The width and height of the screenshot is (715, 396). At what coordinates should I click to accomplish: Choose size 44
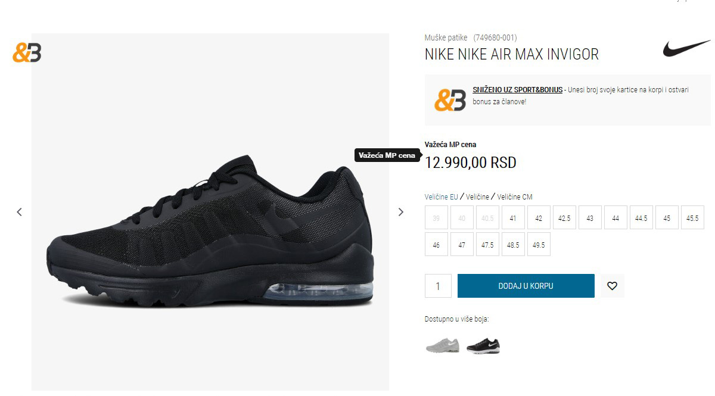(615, 218)
